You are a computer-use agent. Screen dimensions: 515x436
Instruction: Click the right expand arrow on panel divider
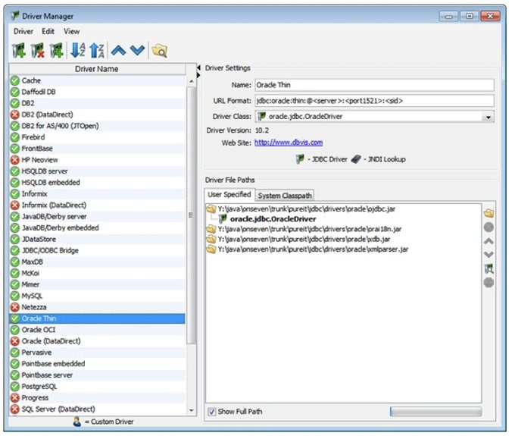pyautogui.click(x=198, y=75)
